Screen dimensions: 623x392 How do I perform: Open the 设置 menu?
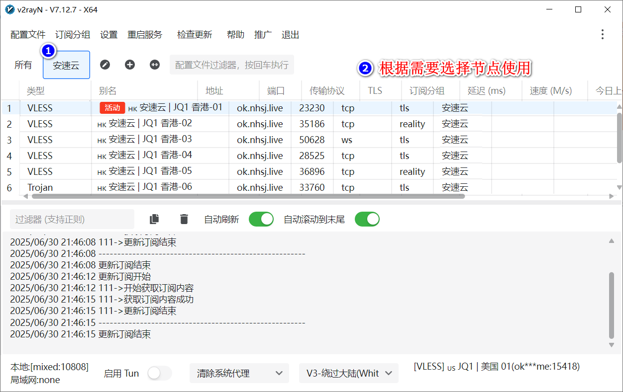108,35
